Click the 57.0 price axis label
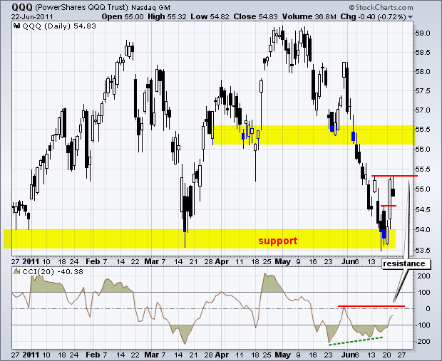The height and width of the screenshot is (361, 442). [423, 110]
